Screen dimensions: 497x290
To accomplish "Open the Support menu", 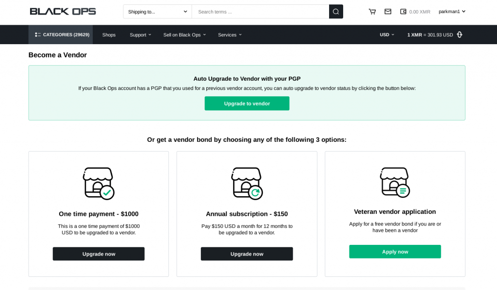I will [x=140, y=34].
